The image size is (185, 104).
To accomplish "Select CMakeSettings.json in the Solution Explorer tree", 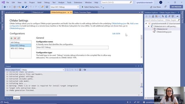I will coord(164,32).
